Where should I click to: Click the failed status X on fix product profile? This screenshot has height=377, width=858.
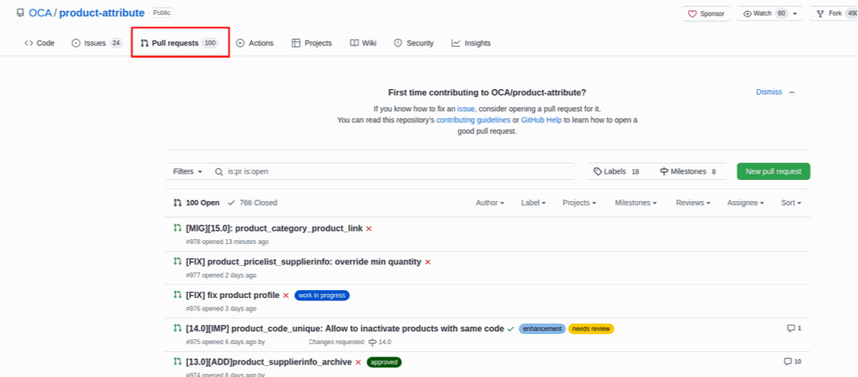click(x=286, y=296)
